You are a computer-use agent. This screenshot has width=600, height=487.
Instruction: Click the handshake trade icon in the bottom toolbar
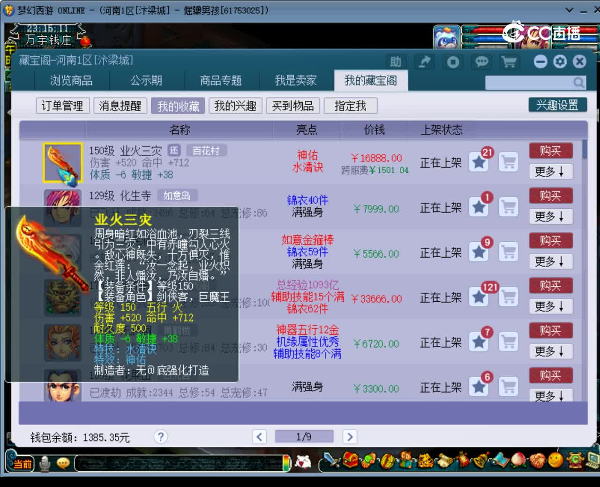(x=538, y=461)
